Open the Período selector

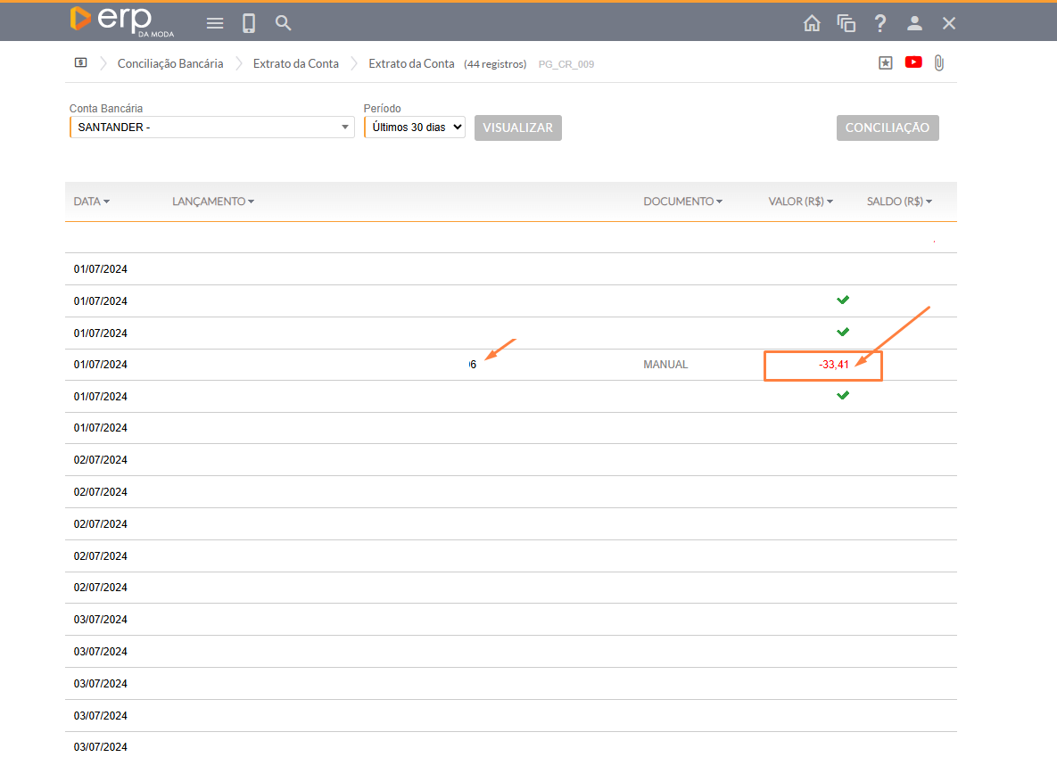click(415, 128)
